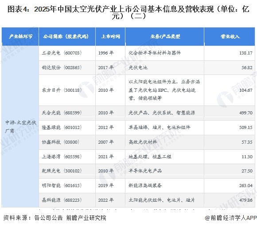
Task: Click the 化合物半导体材料与器件 cell
Action: pyautogui.click(x=165, y=53)
